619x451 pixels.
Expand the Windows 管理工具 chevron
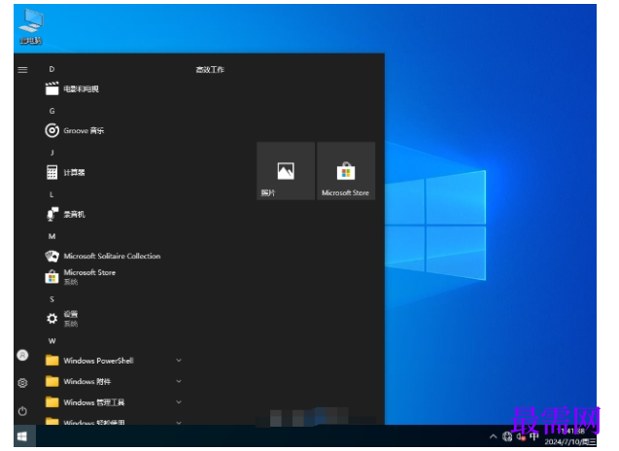(179, 402)
